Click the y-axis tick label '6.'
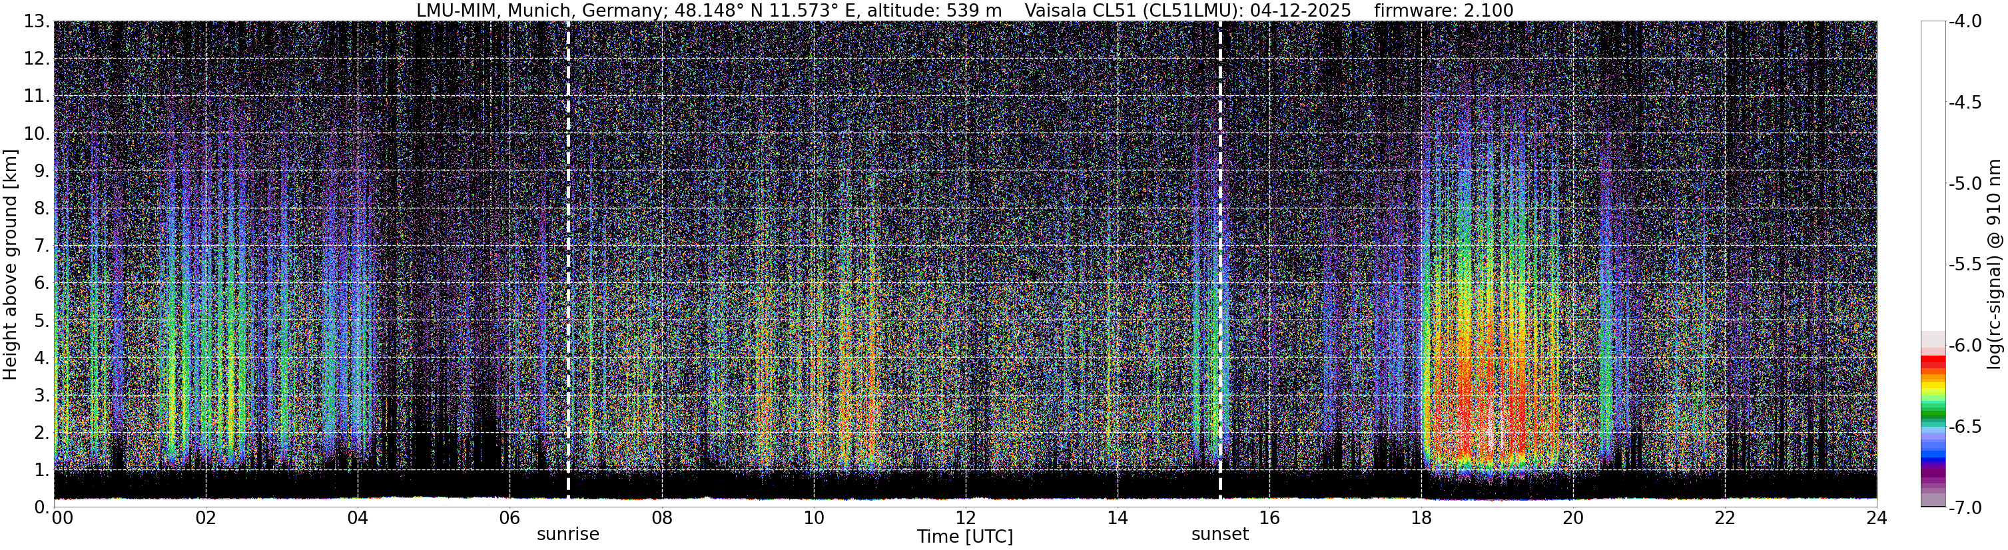Viewport: 2008px width, 550px height. 42,284
